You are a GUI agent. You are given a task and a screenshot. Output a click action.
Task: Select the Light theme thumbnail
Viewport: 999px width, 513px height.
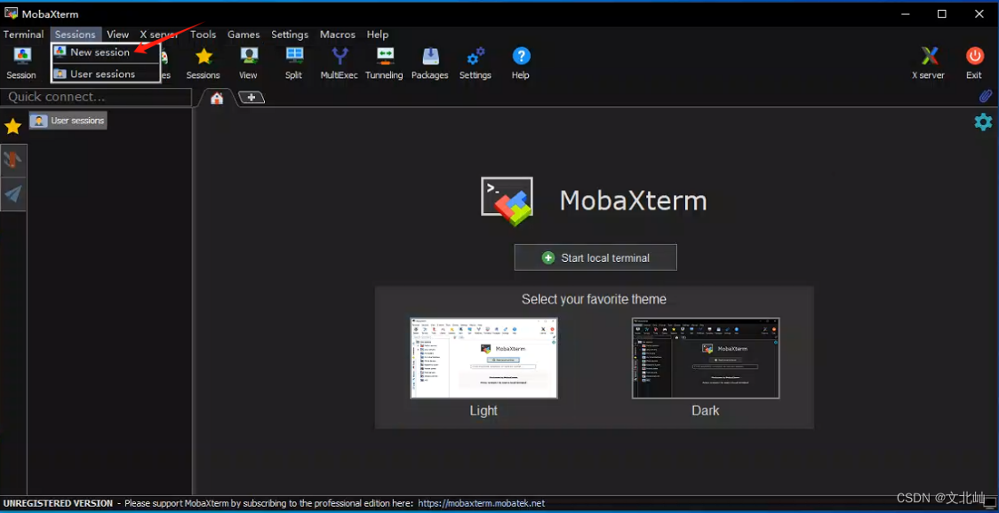click(484, 358)
